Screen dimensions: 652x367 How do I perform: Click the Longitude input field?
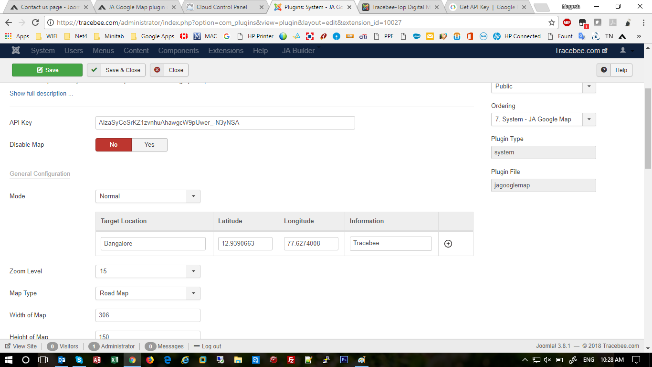(311, 244)
